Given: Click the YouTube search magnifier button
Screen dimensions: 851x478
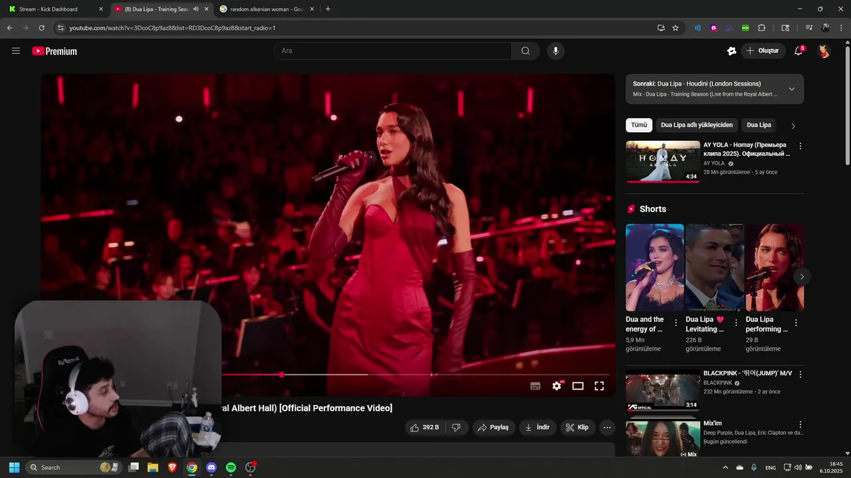Looking at the screenshot, I should 525,50.
